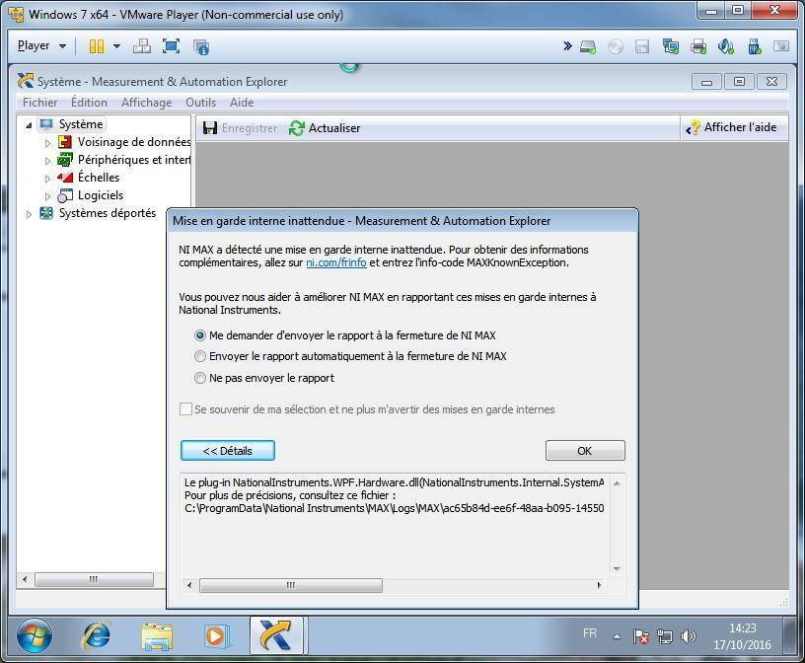
Task: Click tree panel horizontal scrollbar thumb
Action: click(x=94, y=579)
